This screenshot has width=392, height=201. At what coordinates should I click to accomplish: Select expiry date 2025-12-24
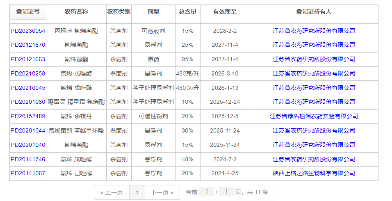225,102
